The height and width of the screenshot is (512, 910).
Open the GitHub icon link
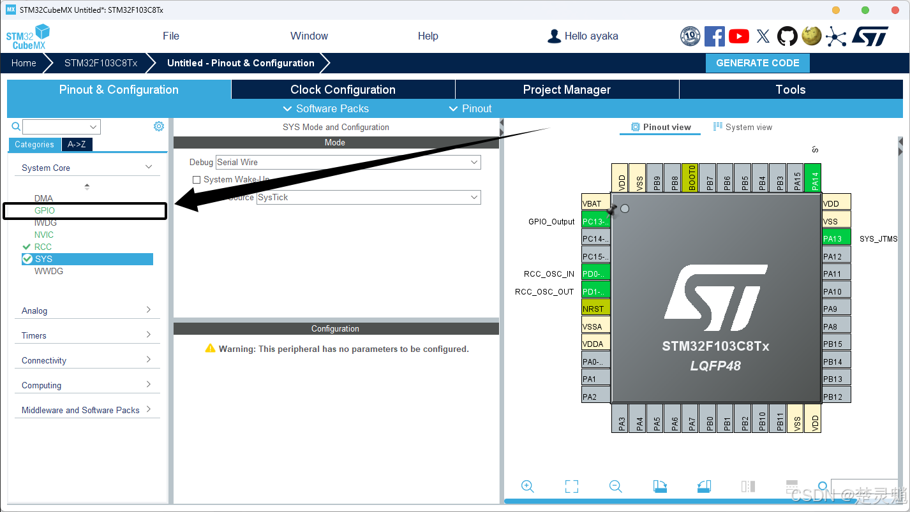click(x=787, y=36)
